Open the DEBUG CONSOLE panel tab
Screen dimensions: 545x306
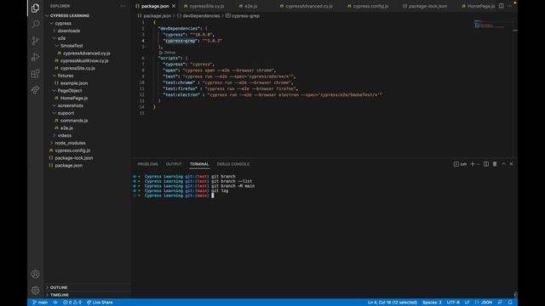(233, 164)
